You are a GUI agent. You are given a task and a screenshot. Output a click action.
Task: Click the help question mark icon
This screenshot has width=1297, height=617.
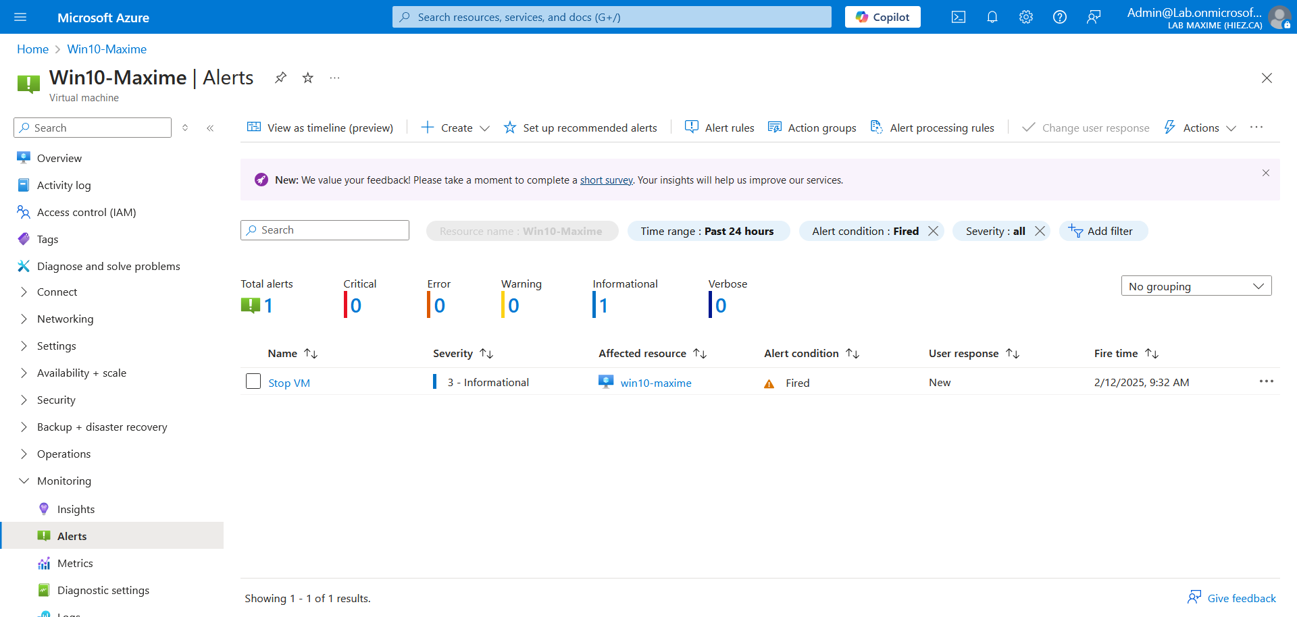[1059, 17]
